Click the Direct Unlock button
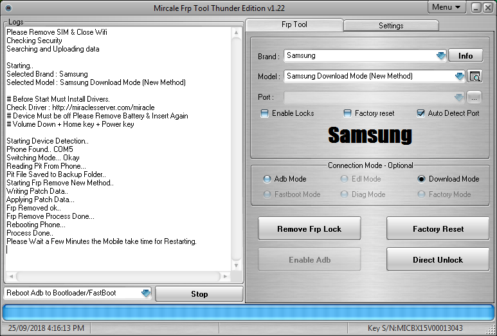Image resolution: width=497 pixels, height=336 pixels. [x=438, y=259]
